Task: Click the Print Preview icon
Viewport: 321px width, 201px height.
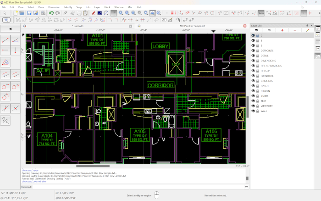Action: point(43,13)
